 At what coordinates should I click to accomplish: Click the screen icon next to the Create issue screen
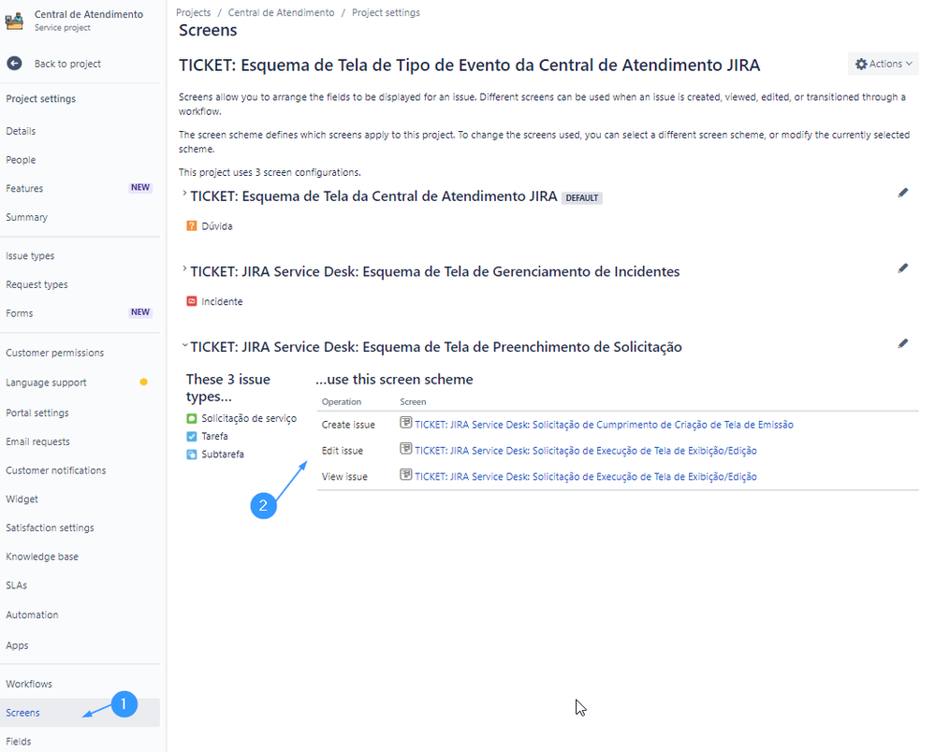[x=404, y=423]
